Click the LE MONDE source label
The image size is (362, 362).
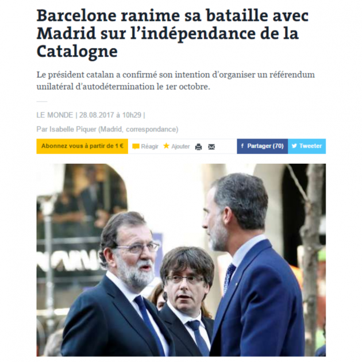(x=55, y=115)
